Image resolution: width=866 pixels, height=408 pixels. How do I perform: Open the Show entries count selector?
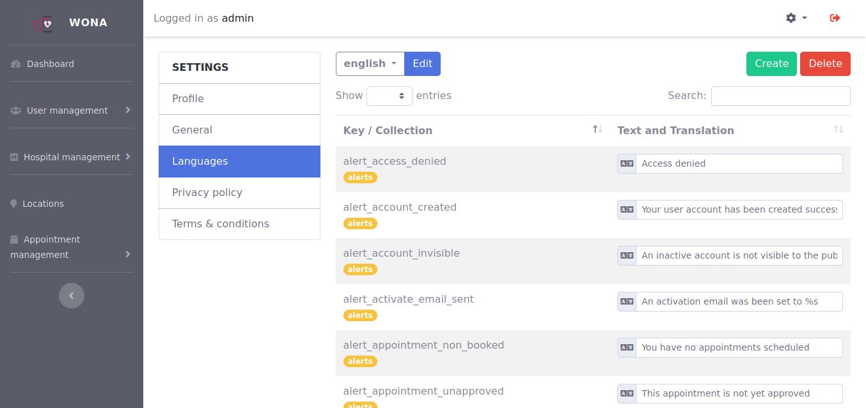pos(389,96)
